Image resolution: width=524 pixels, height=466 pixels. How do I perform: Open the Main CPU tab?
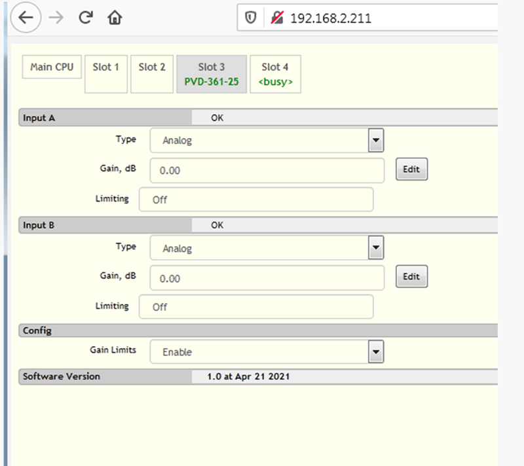52,67
